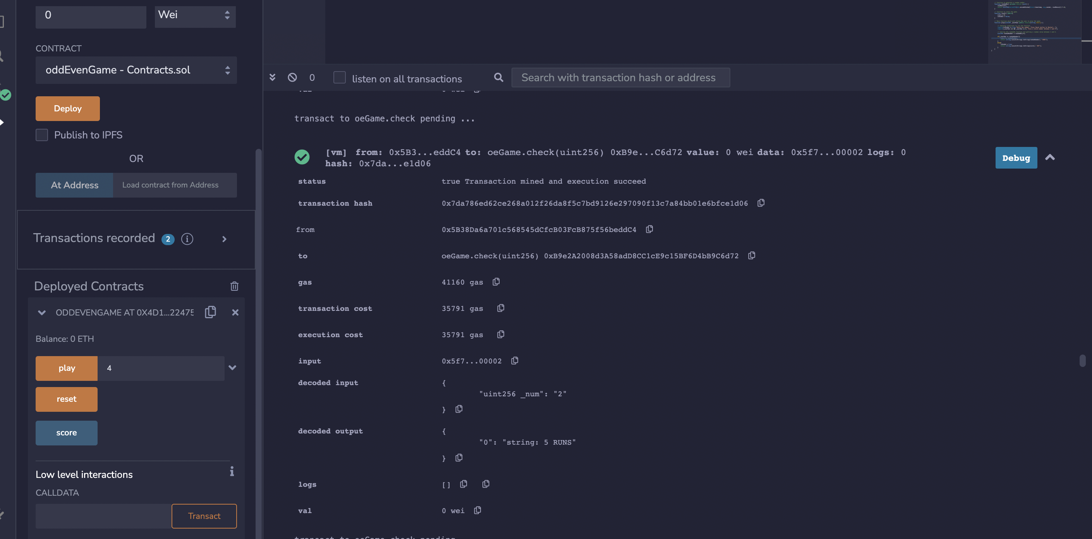Viewport: 1092px width, 539px height.
Task: Copy the transaction hash value
Action: pyautogui.click(x=761, y=203)
